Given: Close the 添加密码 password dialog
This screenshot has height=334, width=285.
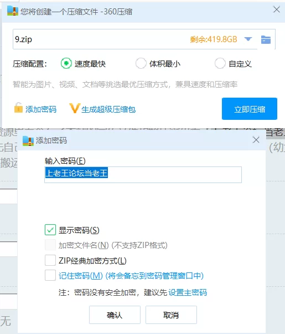Looking at the screenshot, I should click(x=256, y=140).
